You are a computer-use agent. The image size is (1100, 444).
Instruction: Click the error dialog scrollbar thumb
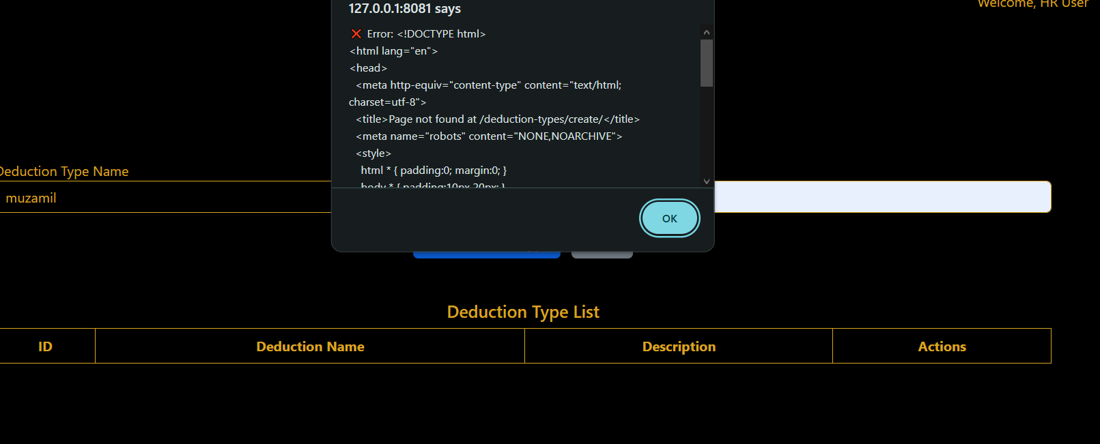[x=706, y=63]
